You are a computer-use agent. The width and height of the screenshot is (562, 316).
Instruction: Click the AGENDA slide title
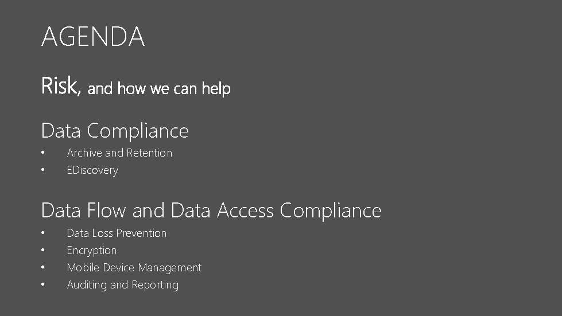(x=93, y=37)
